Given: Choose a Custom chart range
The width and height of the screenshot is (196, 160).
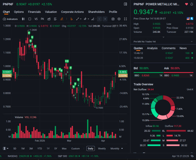Looking at the screenshot, I should point(75,148).
